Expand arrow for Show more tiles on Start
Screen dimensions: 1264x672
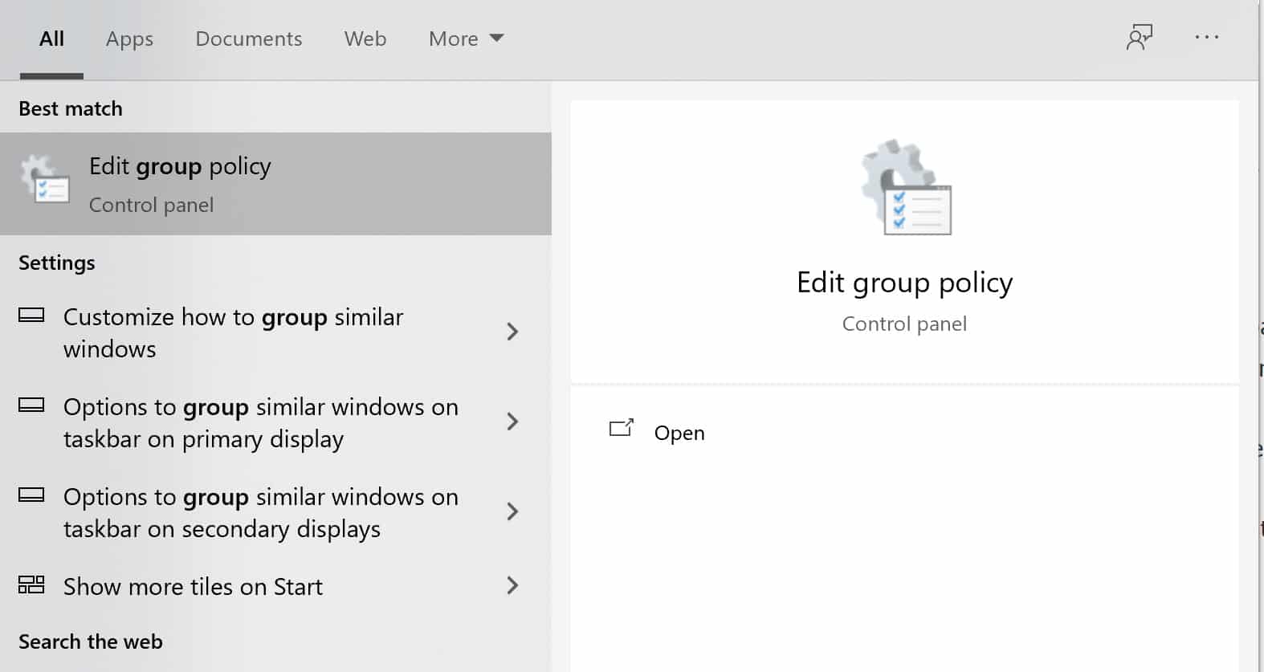click(512, 585)
